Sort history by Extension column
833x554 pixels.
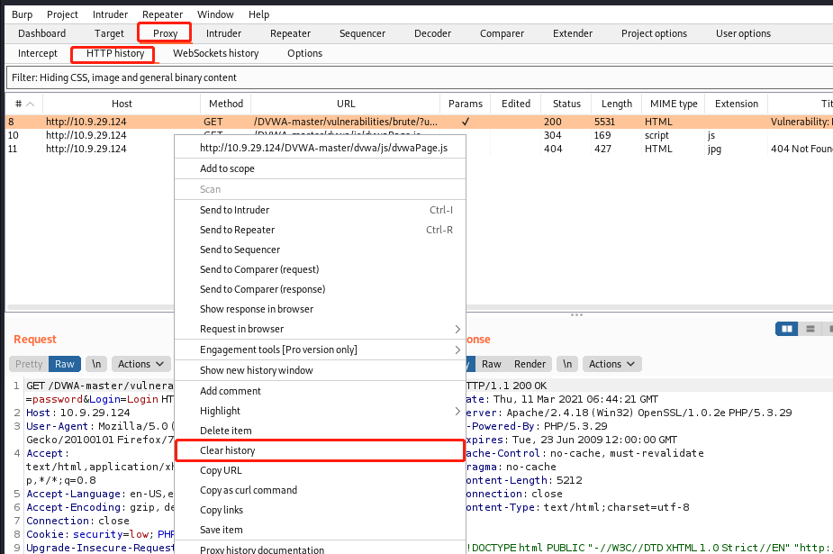point(737,104)
